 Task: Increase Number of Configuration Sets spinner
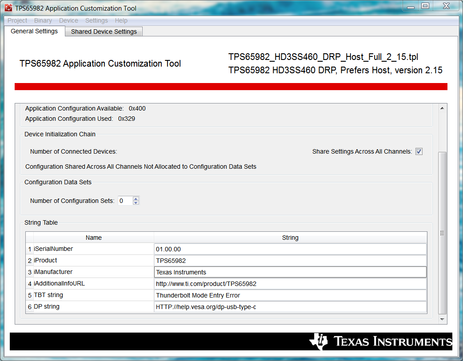coord(136,198)
